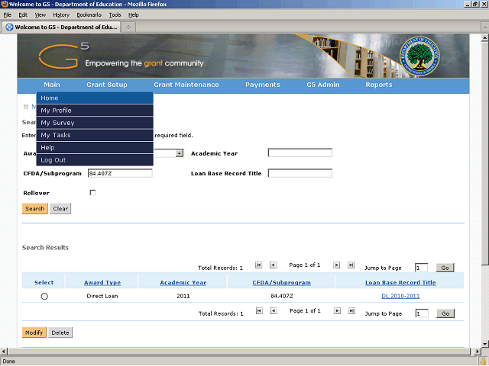Open Grant Maintenance navigation menu
This screenshot has width=489, height=366.
point(186,85)
